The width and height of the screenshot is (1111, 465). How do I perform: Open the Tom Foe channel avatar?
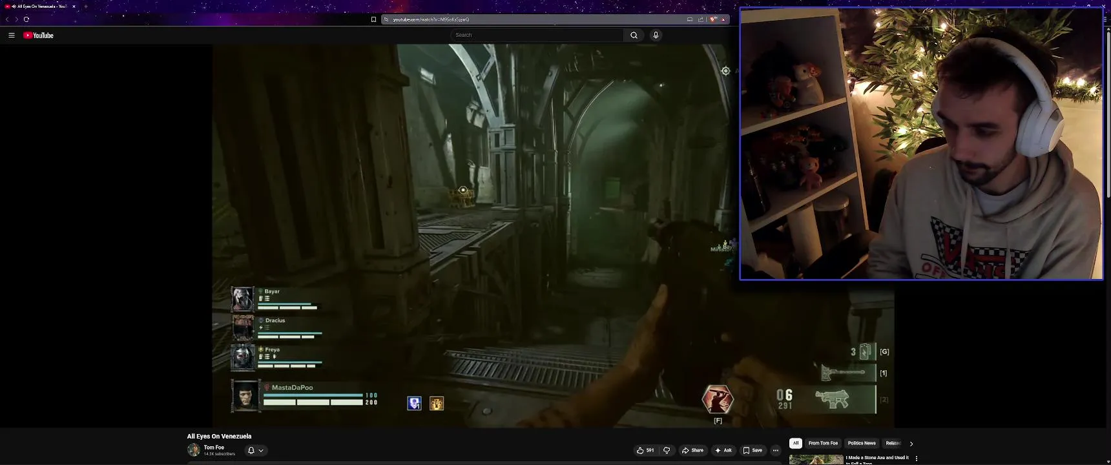tap(194, 450)
